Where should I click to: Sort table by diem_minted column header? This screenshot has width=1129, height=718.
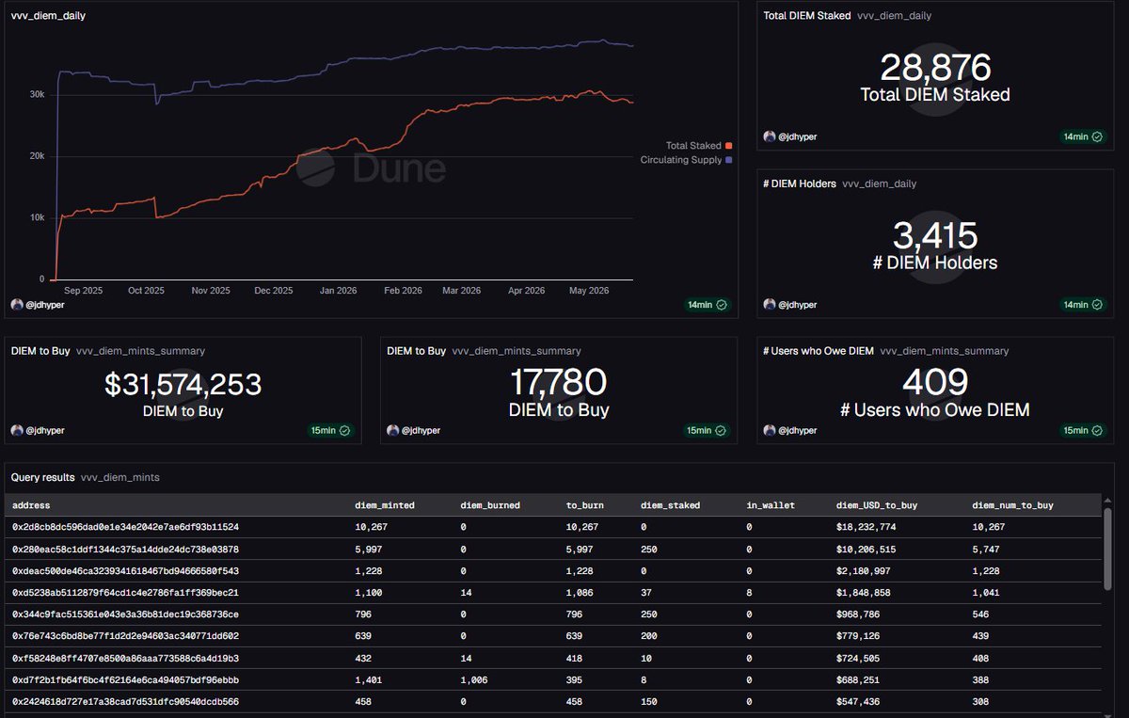tap(385, 505)
